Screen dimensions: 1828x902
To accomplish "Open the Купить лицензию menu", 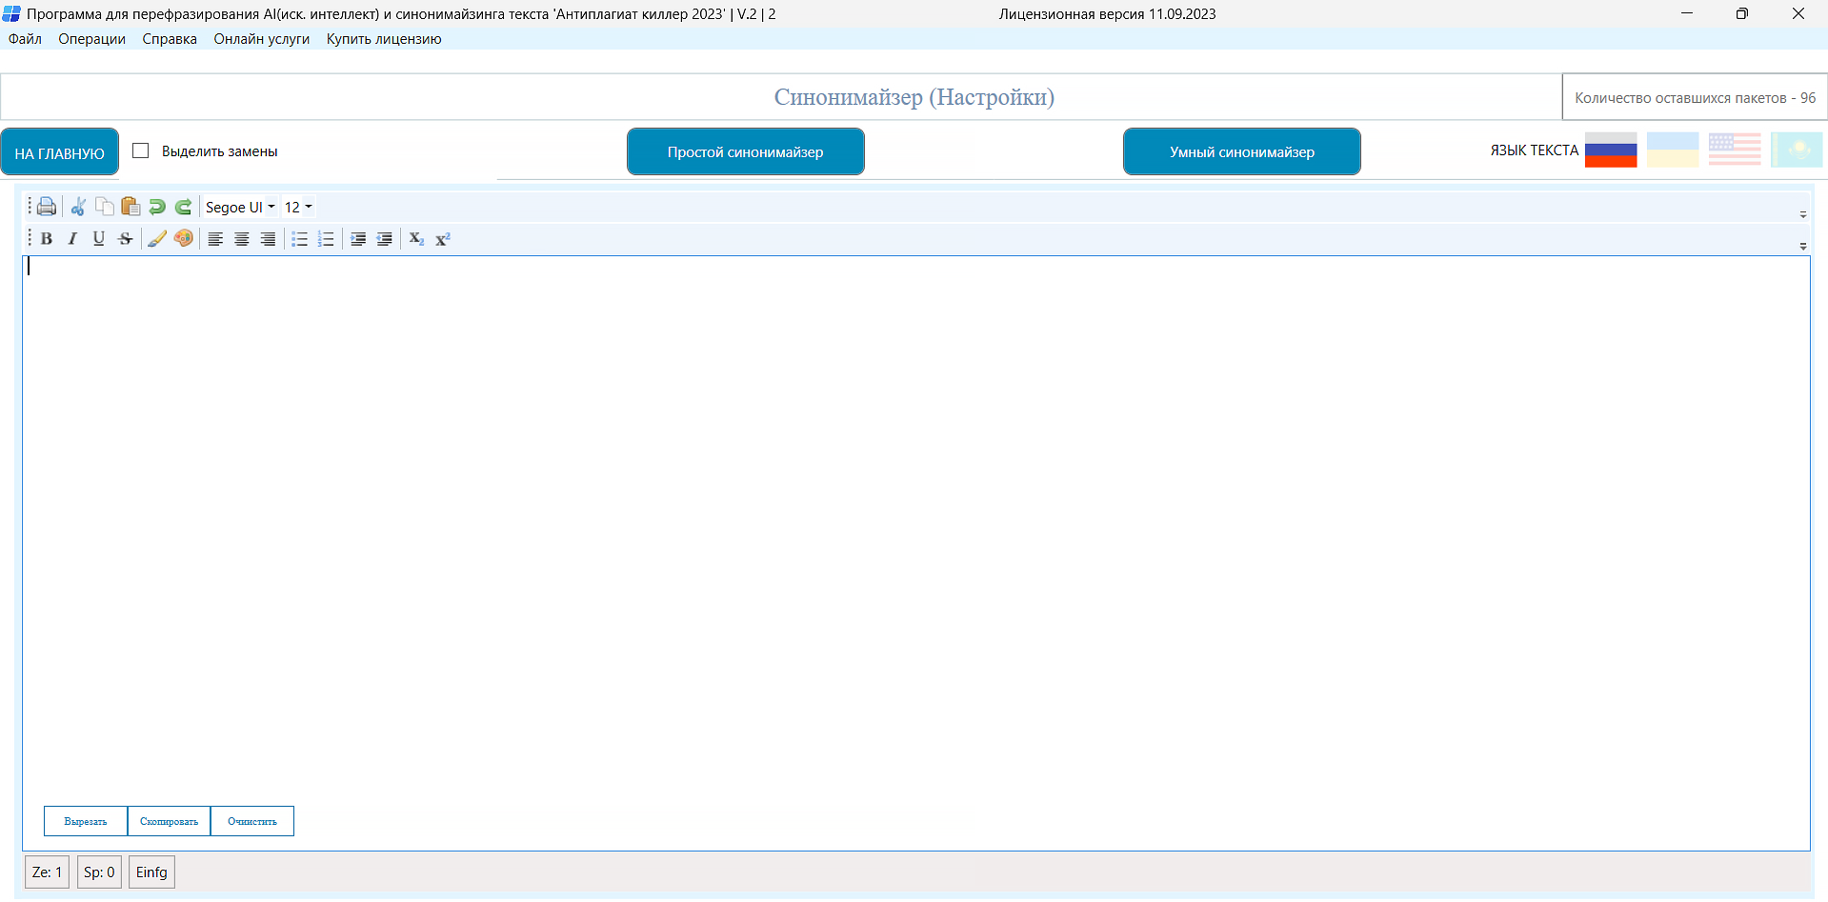I will coord(384,39).
